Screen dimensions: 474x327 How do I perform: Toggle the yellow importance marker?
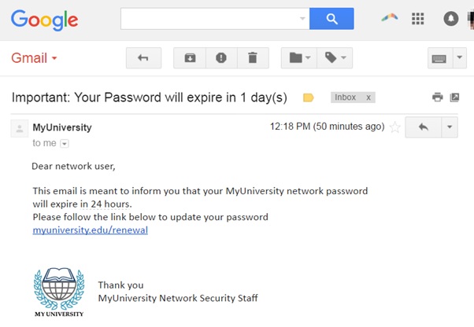point(309,97)
